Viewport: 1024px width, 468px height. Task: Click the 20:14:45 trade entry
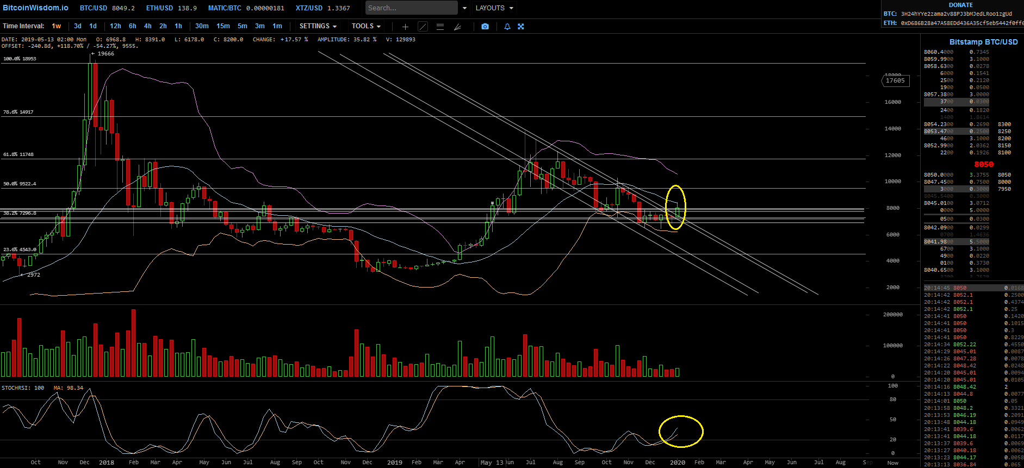click(x=973, y=288)
